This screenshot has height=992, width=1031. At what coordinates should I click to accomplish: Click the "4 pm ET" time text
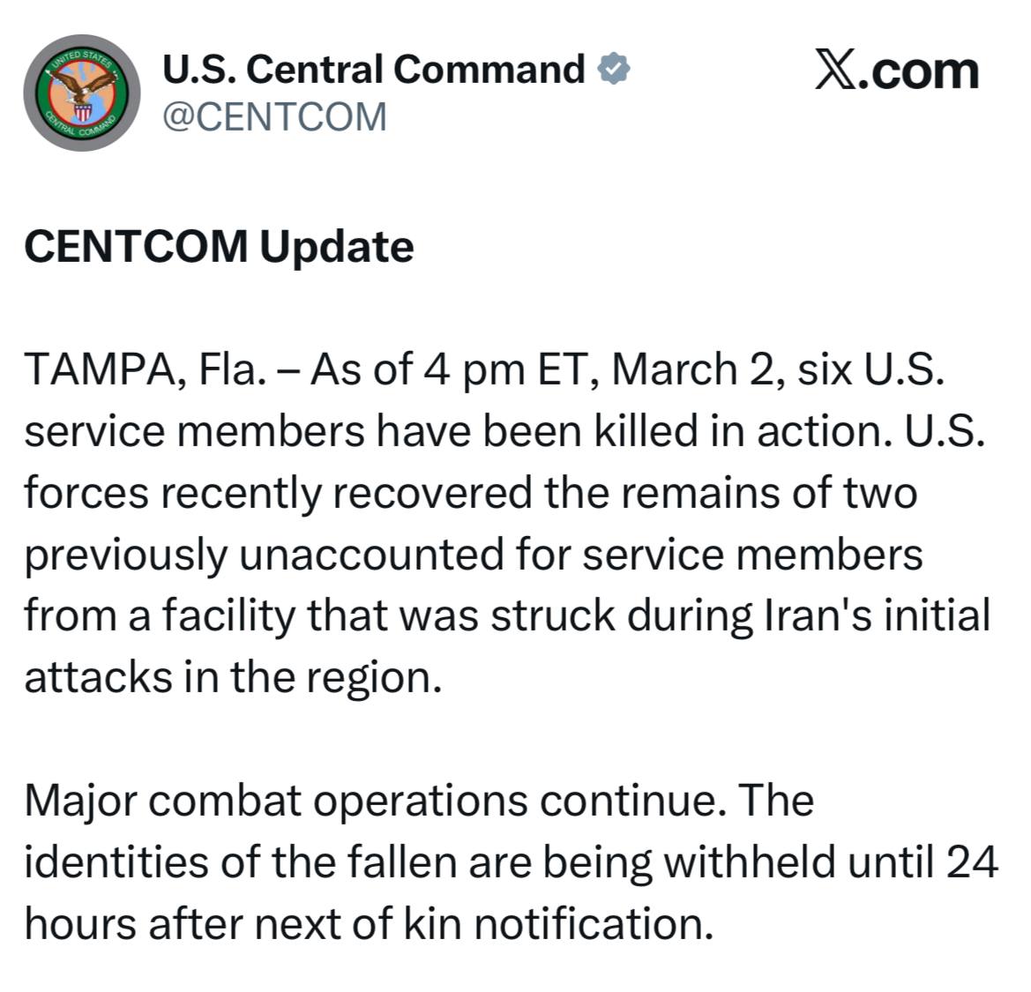(x=501, y=369)
